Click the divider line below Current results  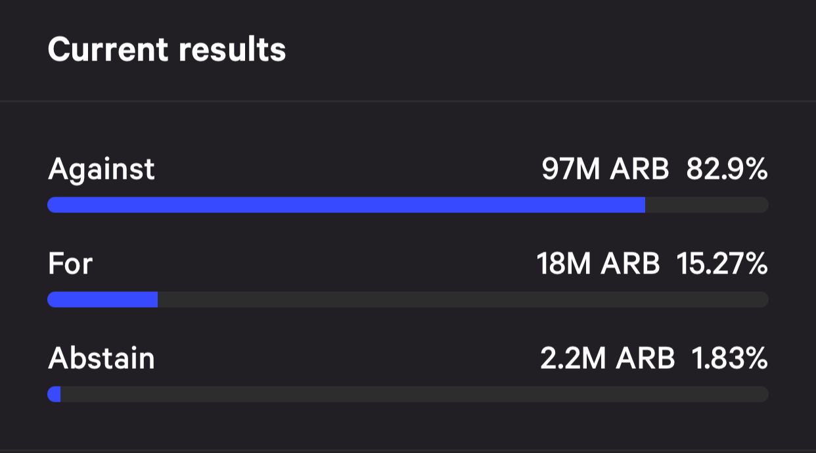(x=408, y=101)
